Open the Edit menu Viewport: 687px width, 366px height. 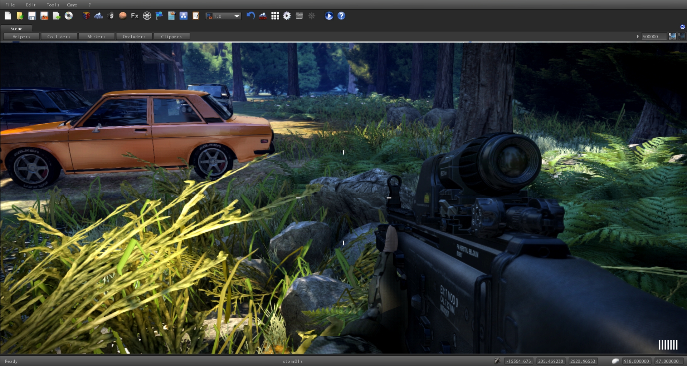click(31, 5)
